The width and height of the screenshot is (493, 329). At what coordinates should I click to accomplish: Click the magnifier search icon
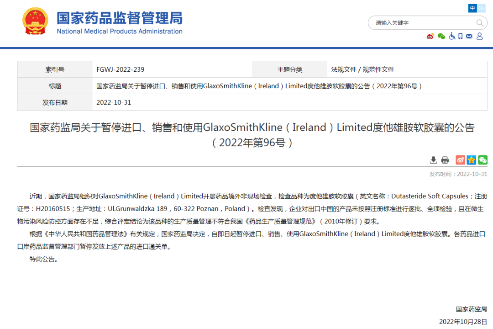[x=479, y=23]
